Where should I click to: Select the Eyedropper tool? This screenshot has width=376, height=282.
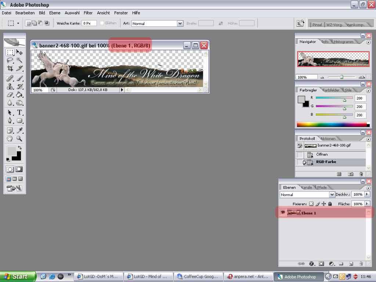(x=19, y=130)
